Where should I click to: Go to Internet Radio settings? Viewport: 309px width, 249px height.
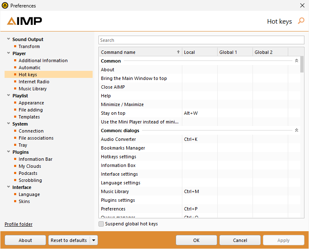(x=34, y=82)
